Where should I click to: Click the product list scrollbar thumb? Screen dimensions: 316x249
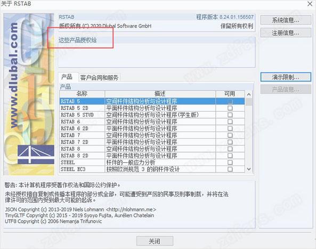[249, 102]
